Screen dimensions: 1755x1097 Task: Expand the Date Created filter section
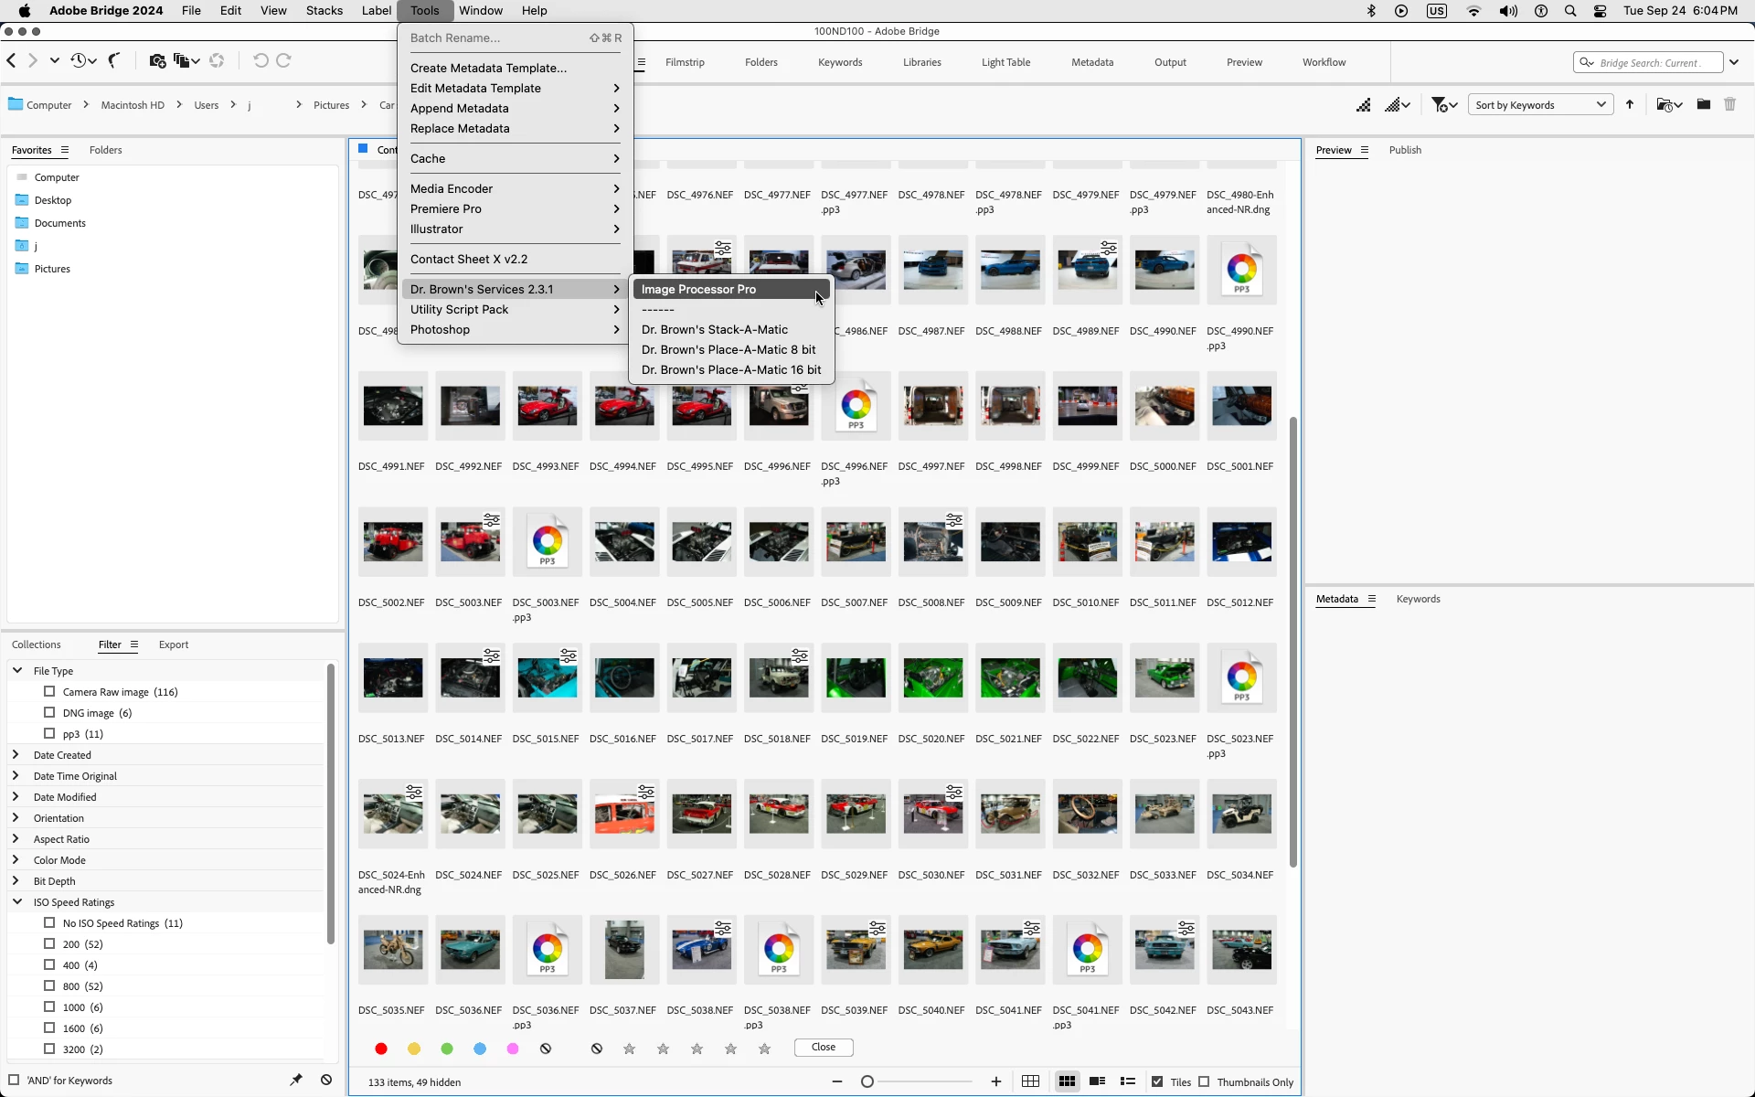point(16,755)
